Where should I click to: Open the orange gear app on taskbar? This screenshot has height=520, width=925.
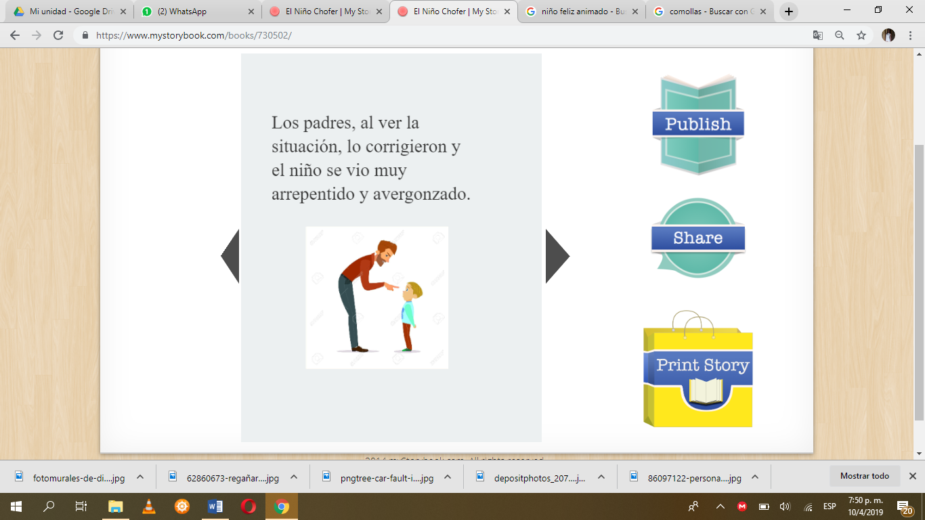pyautogui.click(x=182, y=506)
